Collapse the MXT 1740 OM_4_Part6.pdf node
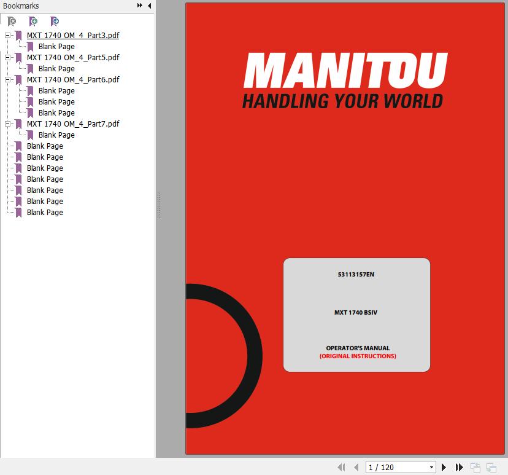Image resolution: width=508 pixels, height=475 pixels. [x=7, y=79]
